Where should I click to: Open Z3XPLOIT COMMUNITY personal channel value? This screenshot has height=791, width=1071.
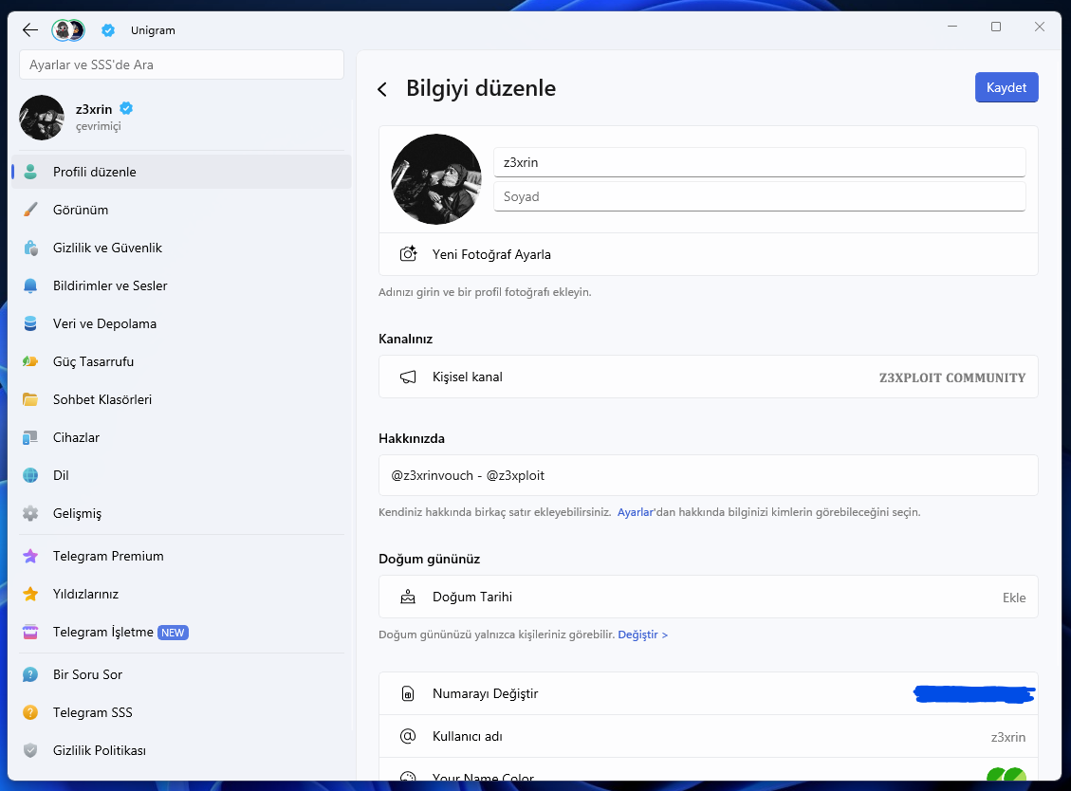click(952, 377)
